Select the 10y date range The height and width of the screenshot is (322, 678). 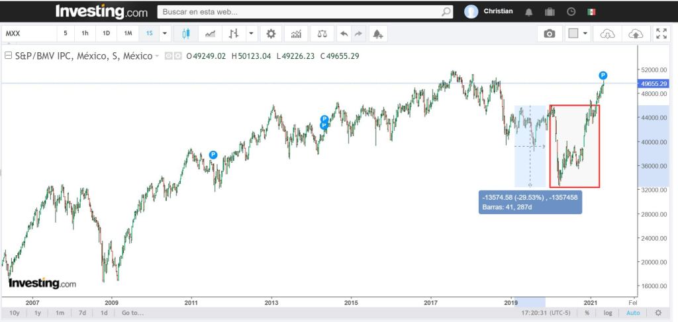(x=15, y=313)
